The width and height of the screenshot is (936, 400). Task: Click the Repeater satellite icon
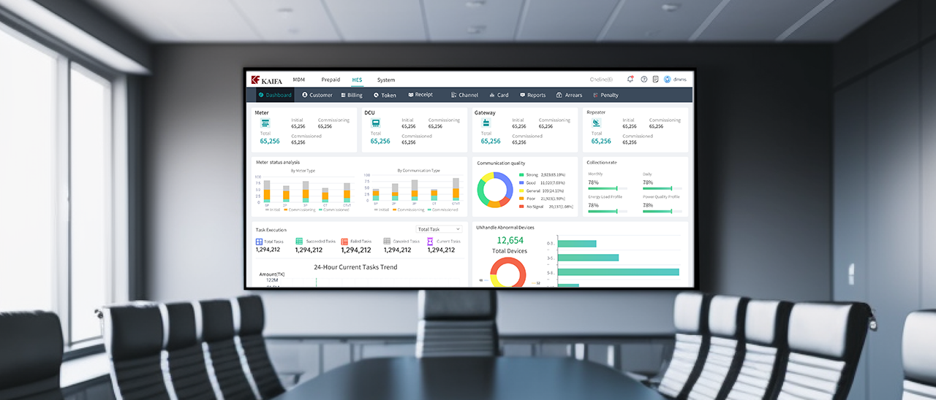[597, 124]
